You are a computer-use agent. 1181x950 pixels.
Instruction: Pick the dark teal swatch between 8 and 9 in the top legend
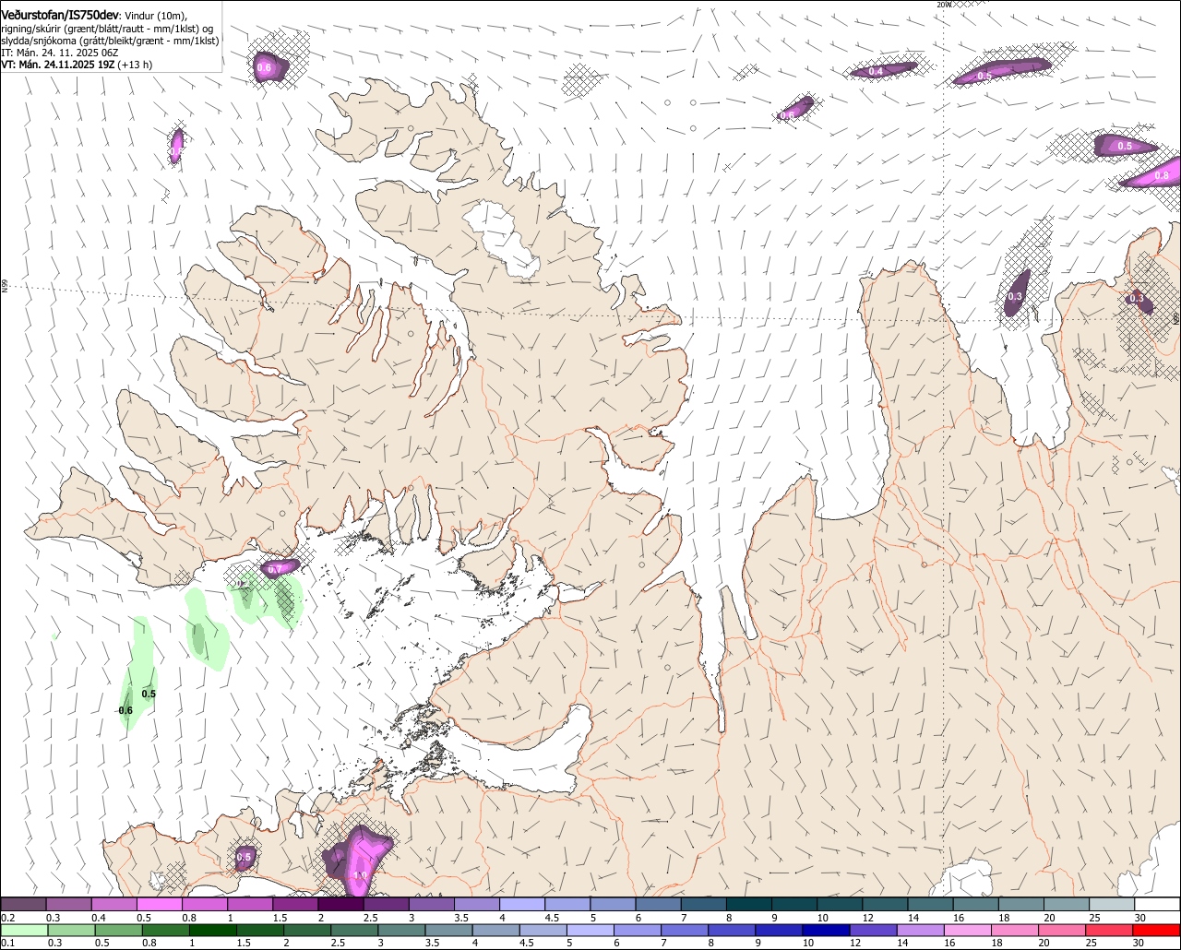pos(748,904)
